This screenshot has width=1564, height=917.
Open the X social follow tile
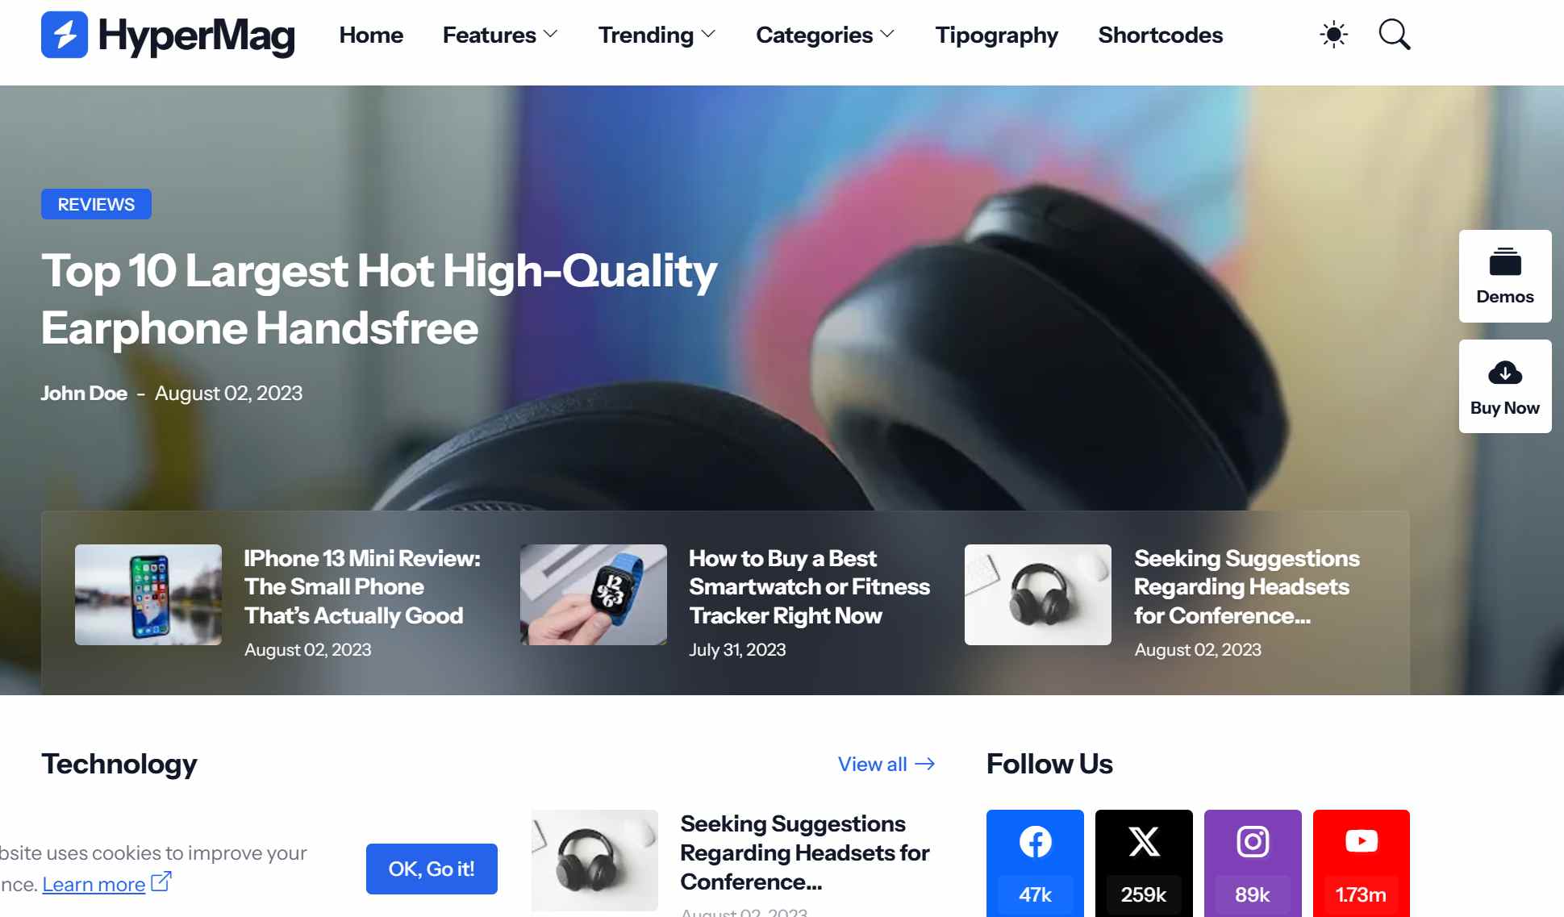[1144, 863]
